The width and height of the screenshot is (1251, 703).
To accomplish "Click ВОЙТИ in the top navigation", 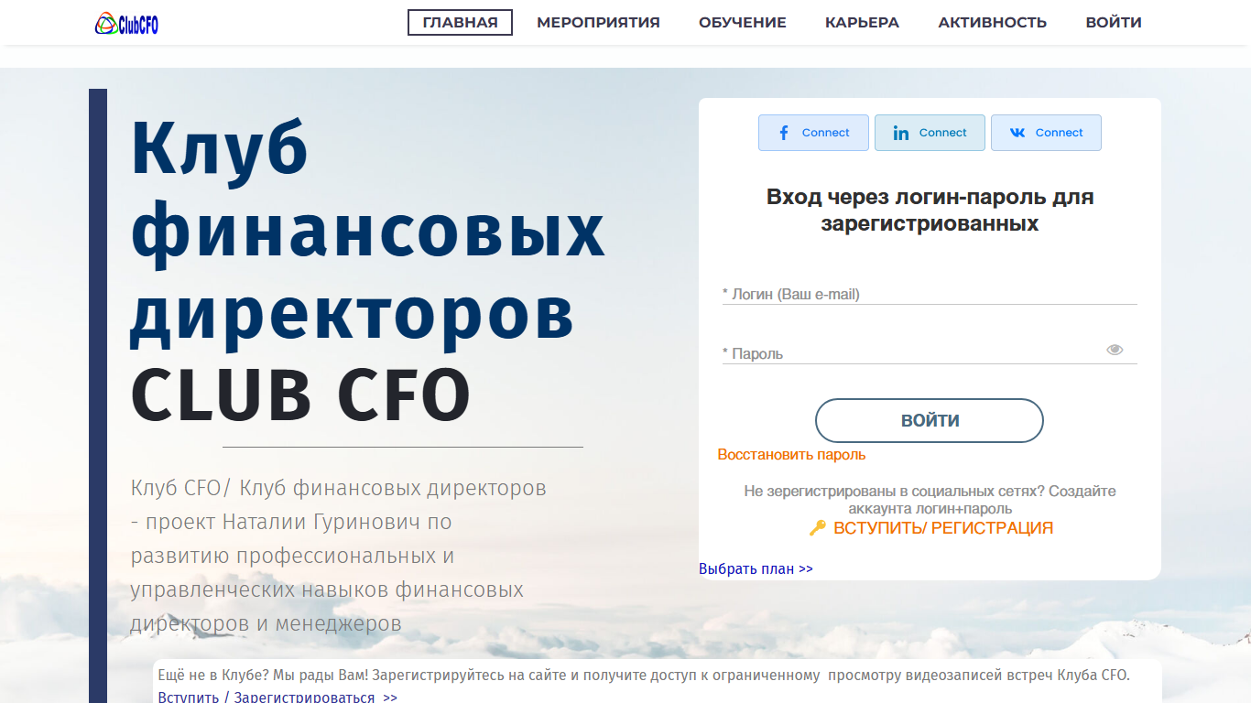I will tap(1114, 23).
